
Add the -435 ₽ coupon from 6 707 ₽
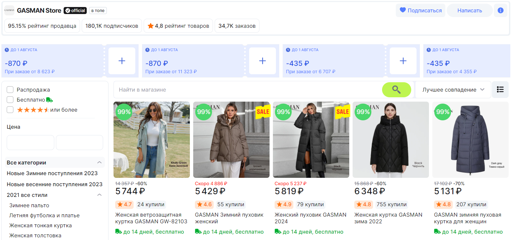point(403,61)
